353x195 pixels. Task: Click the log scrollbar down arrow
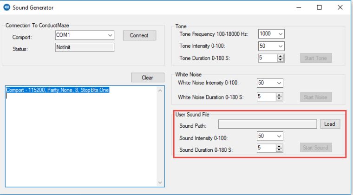point(161,182)
